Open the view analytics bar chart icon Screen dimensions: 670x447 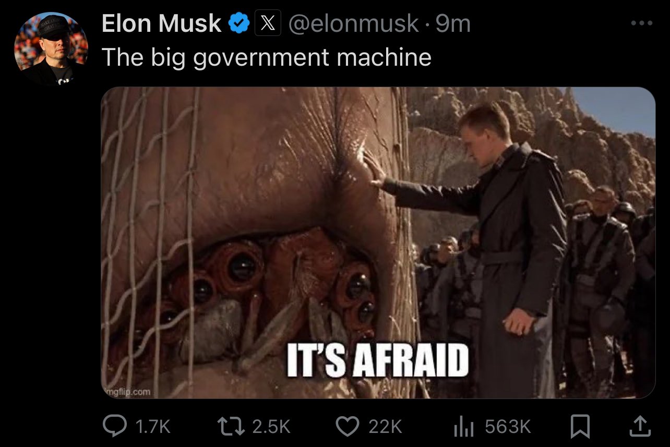(x=463, y=428)
